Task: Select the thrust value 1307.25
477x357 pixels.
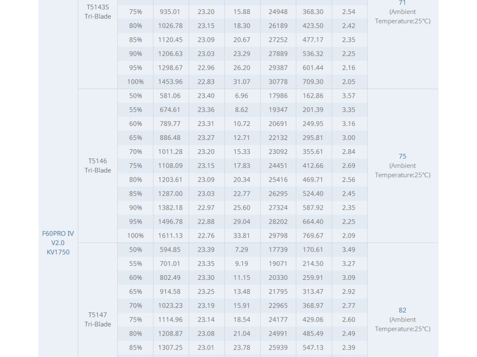Action: pos(170,347)
